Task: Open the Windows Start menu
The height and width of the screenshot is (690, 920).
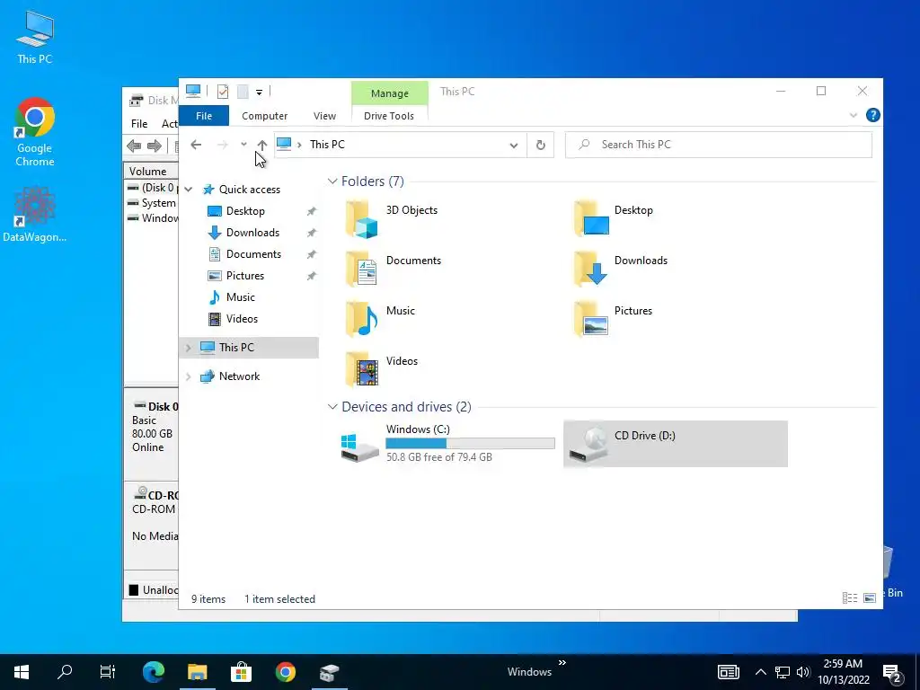Action: [22, 672]
